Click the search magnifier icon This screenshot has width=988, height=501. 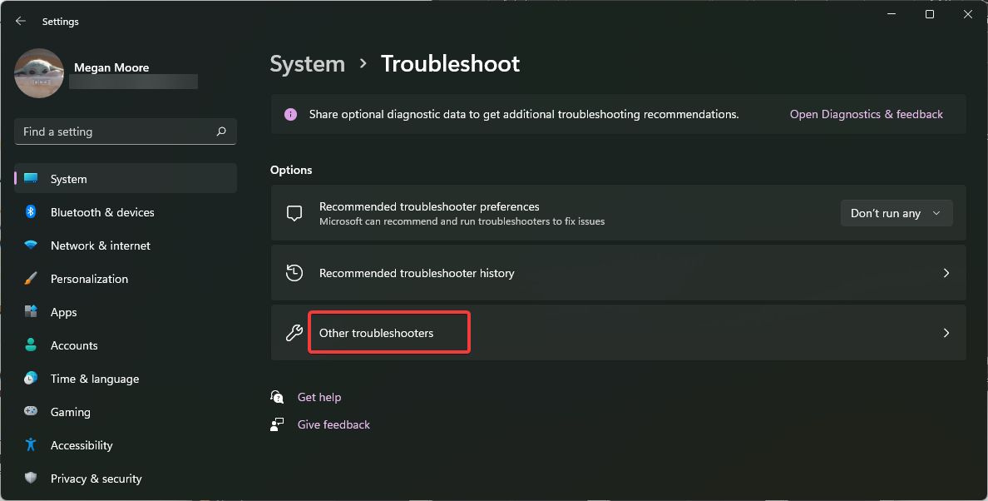click(x=221, y=131)
